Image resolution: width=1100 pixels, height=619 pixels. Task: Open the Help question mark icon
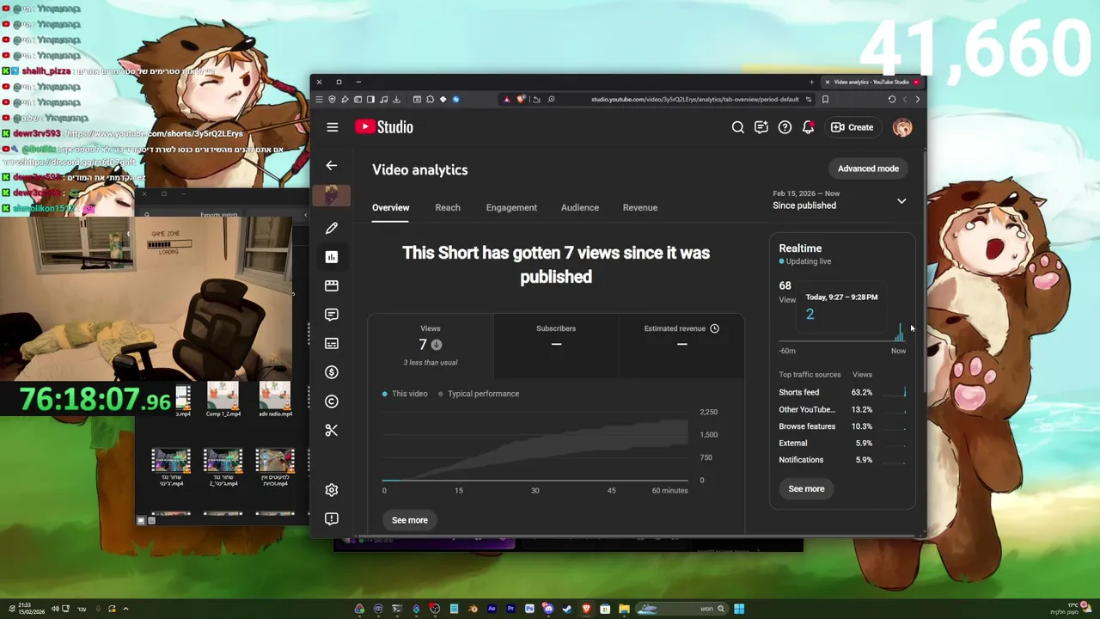pos(785,127)
